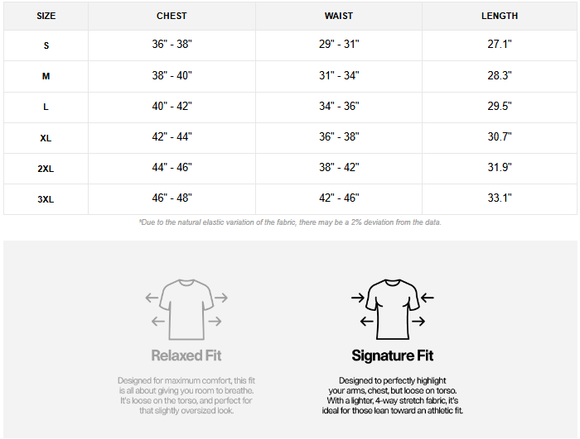Click the Signature Fit description paragraph
Screen dimensions: 580x439
[x=393, y=395]
